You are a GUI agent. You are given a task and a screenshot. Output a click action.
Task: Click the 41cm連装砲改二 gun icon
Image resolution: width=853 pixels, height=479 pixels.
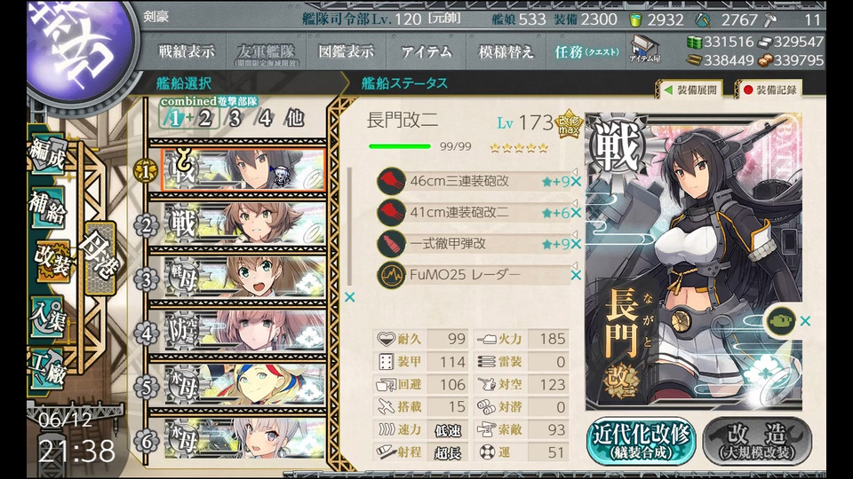coord(391,212)
